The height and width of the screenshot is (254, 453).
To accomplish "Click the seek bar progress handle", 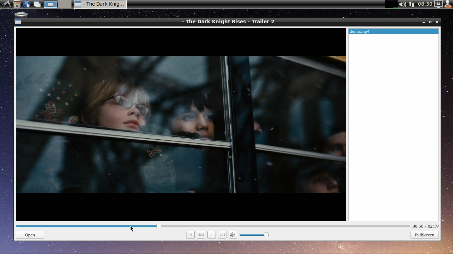I will point(159,226).
